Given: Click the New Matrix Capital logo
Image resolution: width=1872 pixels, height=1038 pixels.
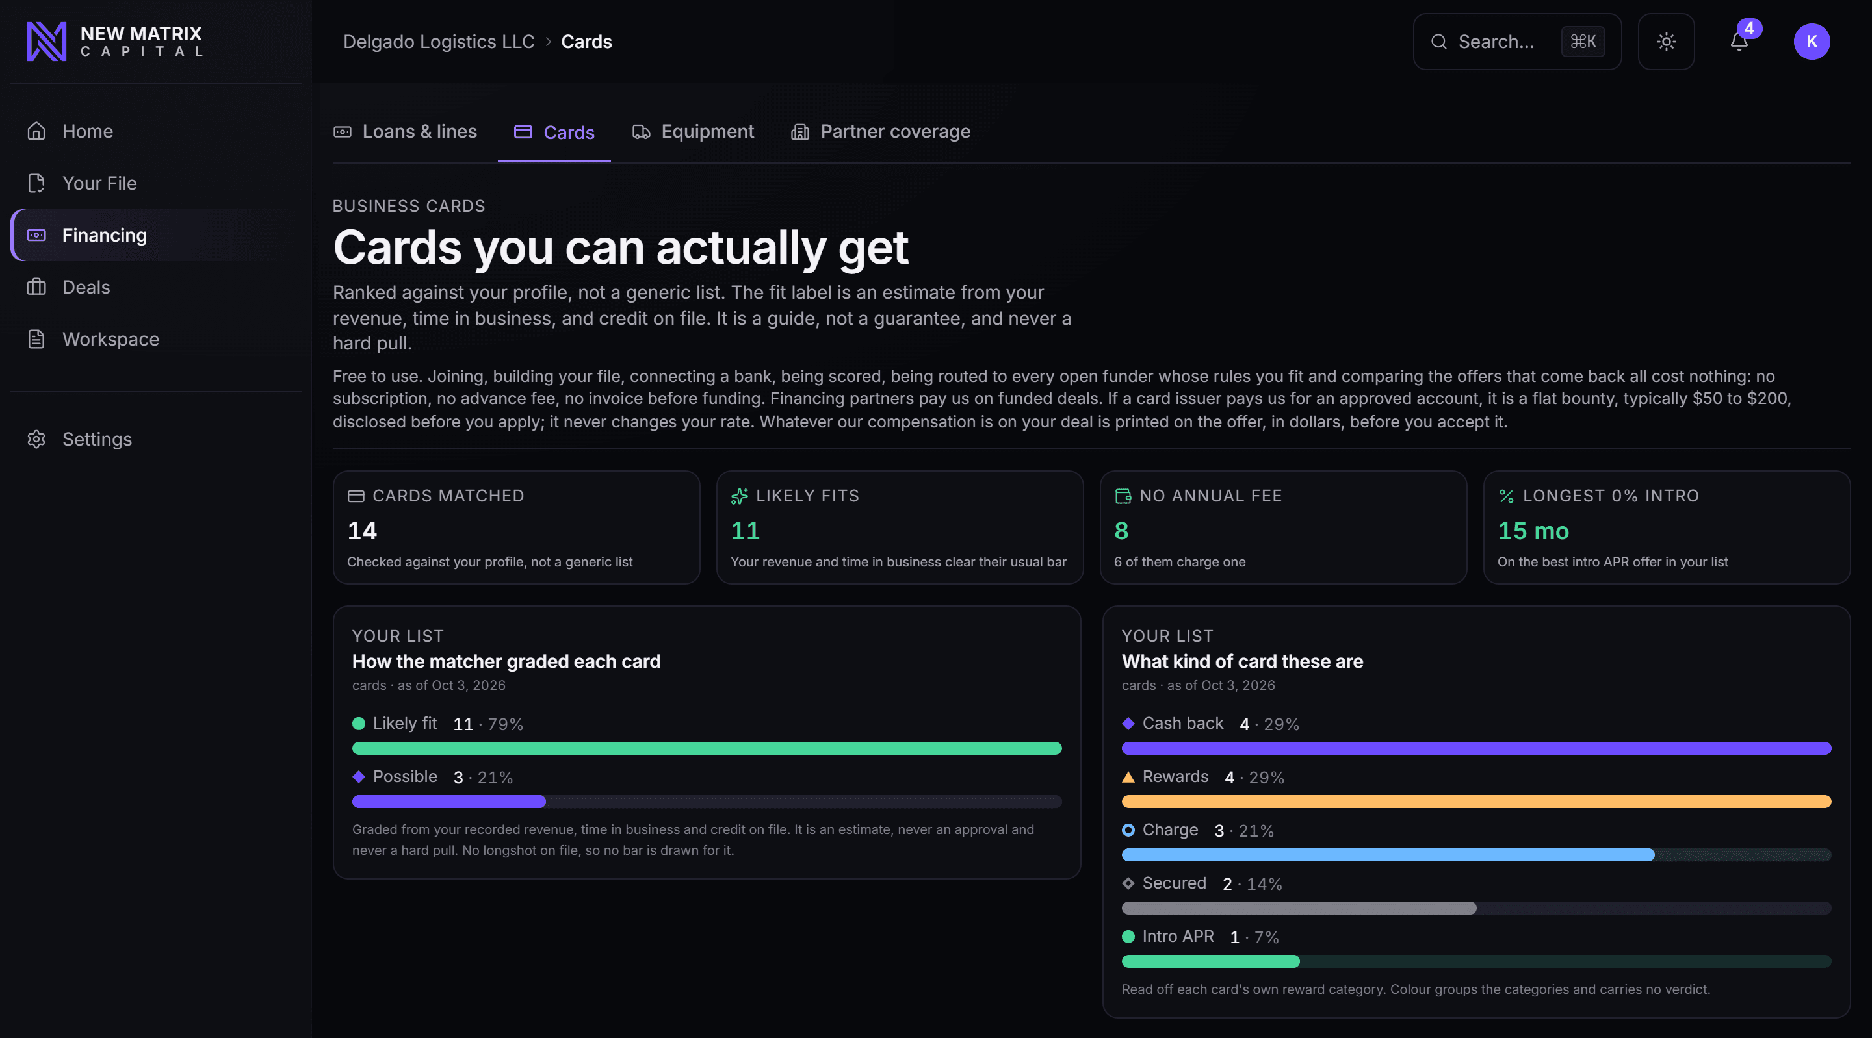Looking at the screenshot, I should coord(114,42).
